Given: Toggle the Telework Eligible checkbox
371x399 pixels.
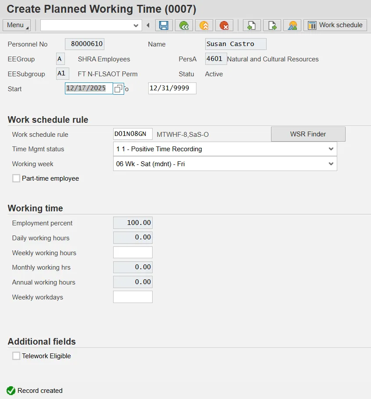Looking at the screenshot, I should tap(16, 356).
